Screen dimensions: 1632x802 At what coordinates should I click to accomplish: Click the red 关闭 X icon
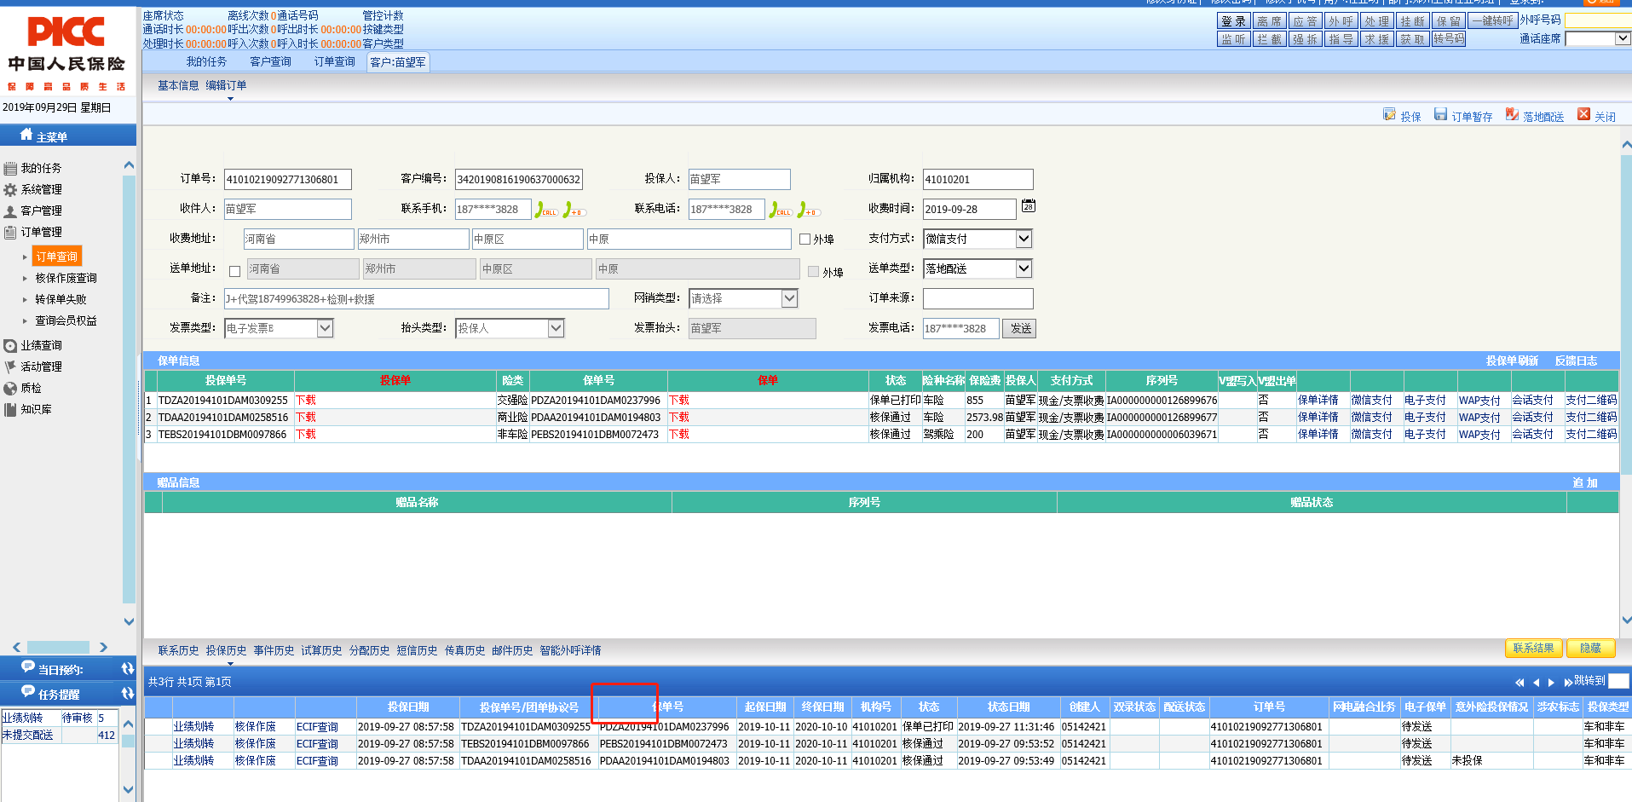(1583, 115)
